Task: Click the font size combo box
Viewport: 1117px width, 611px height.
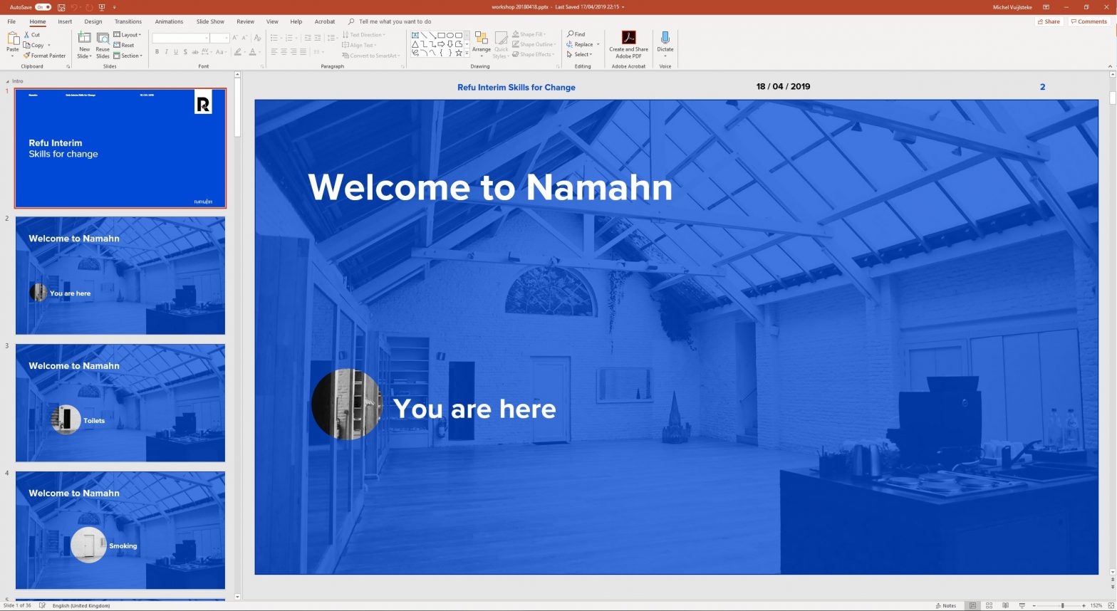Action: [219, 38]
